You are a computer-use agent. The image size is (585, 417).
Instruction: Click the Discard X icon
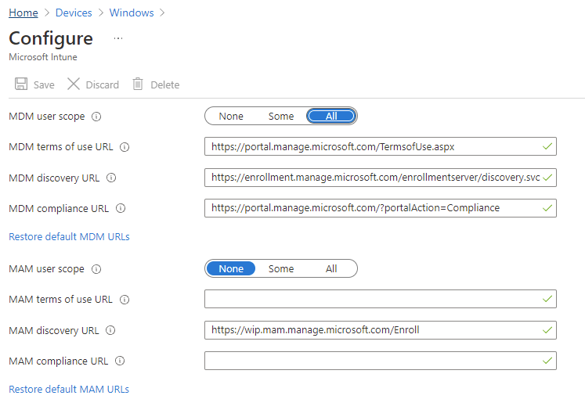[x=74, y=84]
